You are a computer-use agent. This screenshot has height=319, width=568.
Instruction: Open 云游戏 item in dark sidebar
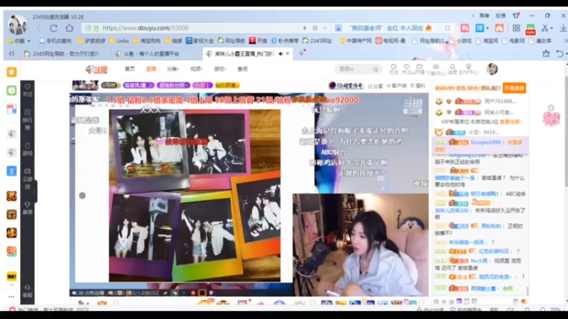(28, 179)
